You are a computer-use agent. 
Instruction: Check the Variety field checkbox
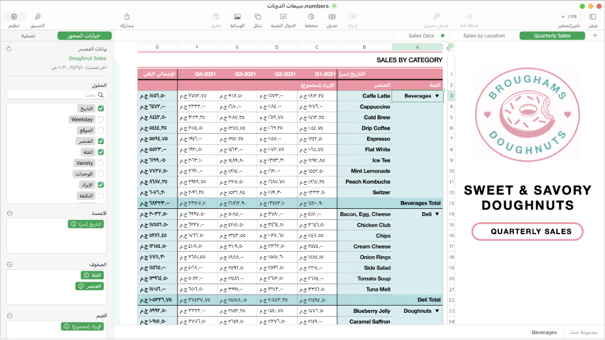pyautogui.click(x=101, y=163)
